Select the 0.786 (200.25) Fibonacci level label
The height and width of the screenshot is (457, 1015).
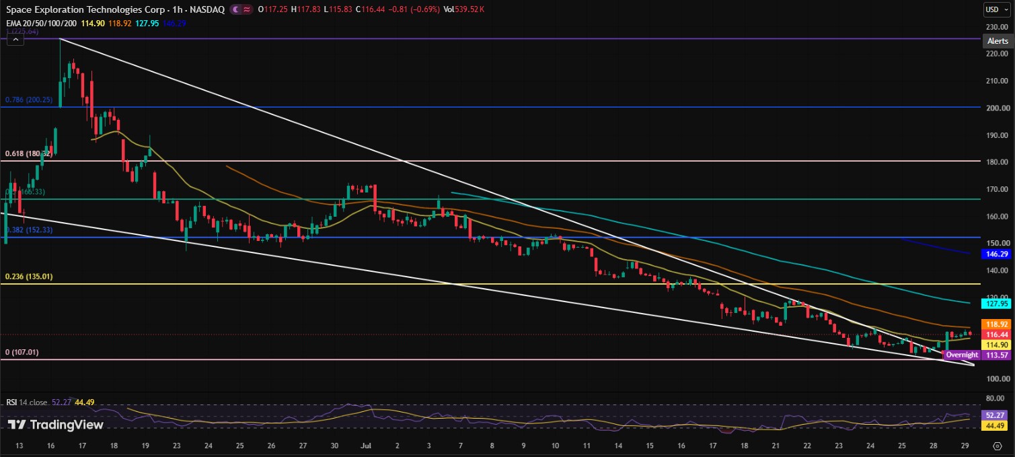click(x=29, y=100)
